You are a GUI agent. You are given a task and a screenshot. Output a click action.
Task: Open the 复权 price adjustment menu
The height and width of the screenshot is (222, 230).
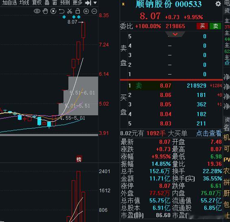37,2
